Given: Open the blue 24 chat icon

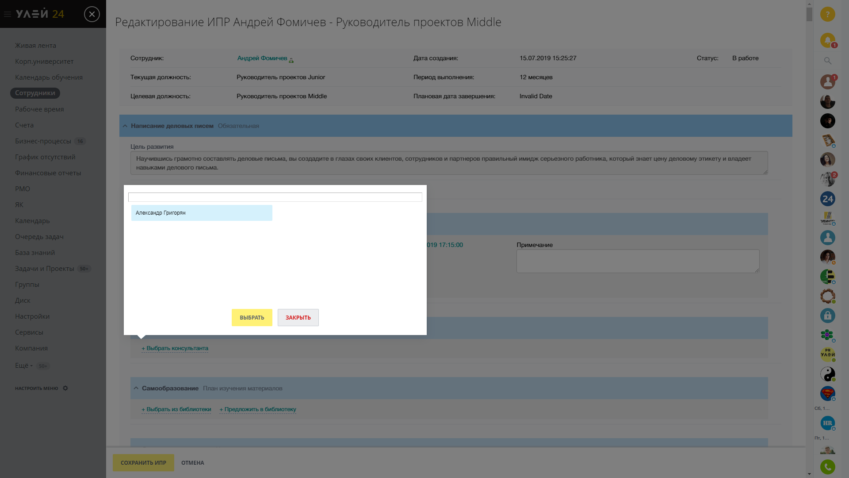Looking at the screenshot, I should click(828, 199).
